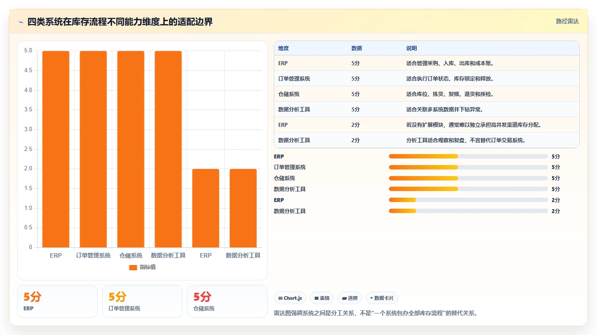Click the 表格 tag chip
This screenshot has width=597, height=335.
(x=322, y=298)
